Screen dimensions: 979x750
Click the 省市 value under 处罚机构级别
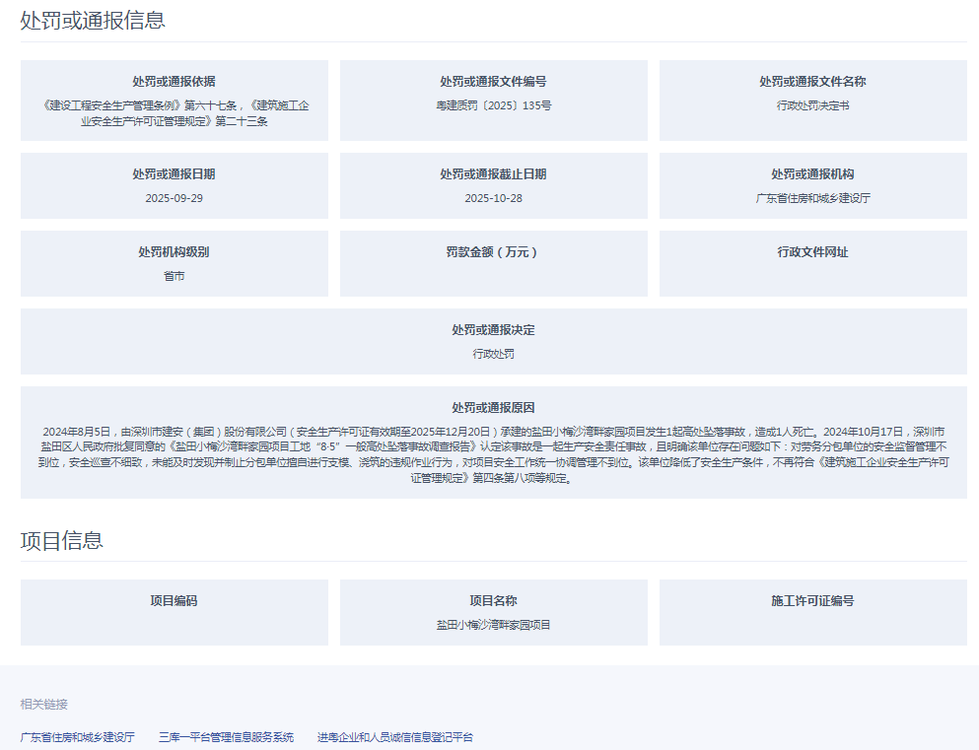click(174, 276)
